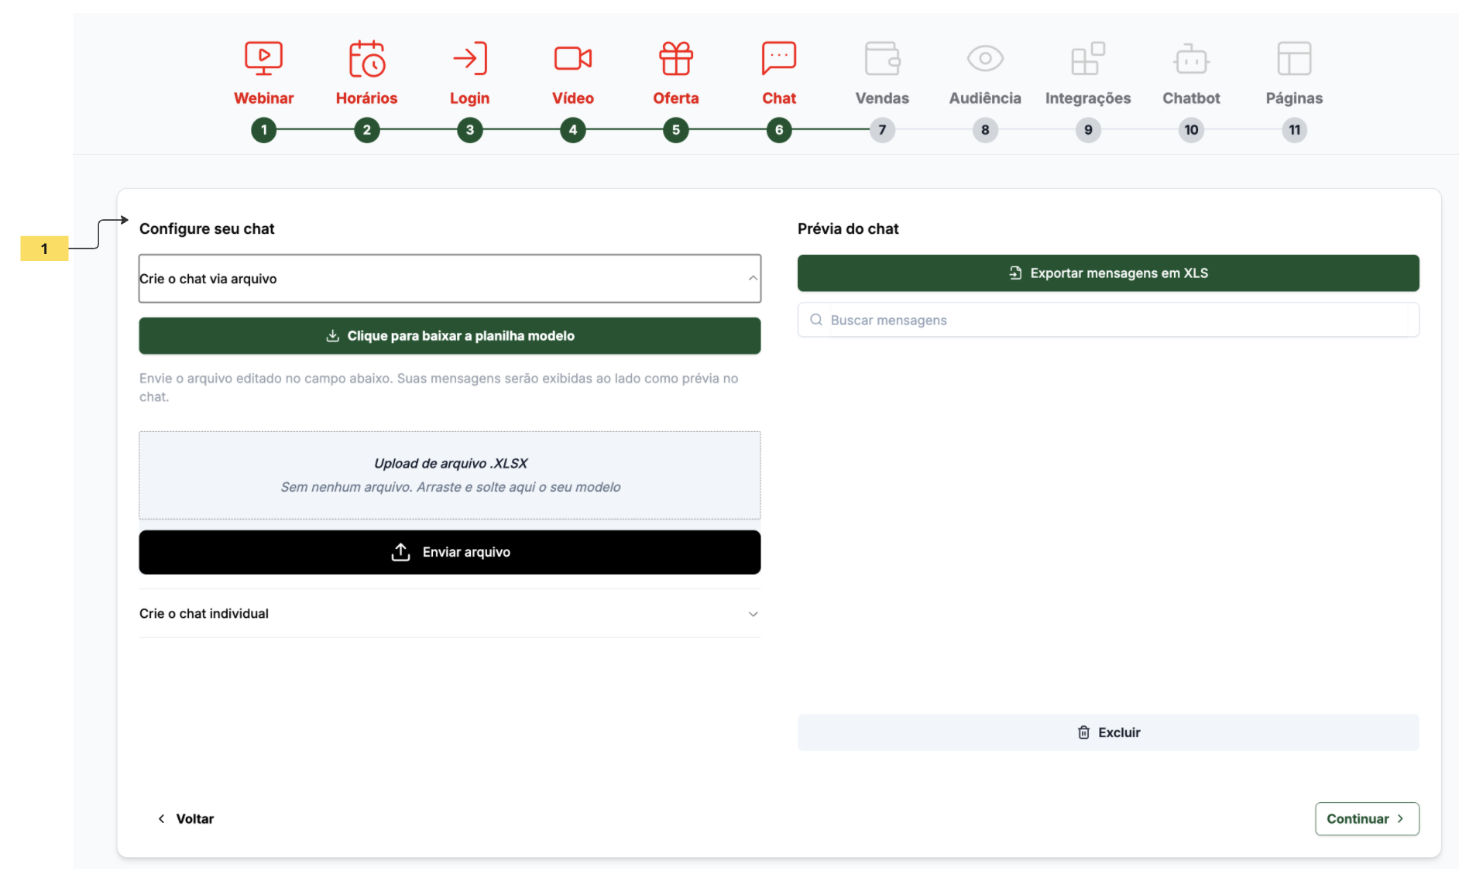Switch to the Chat step label
Viewport: 1459px width, 878px height.
tap(778, 98)
